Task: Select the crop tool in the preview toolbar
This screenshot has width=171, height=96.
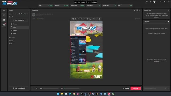Action: tap(73, 19)
